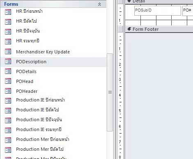This screenshot has width=193, height=159.
Task: Click the navigation pane scrollbar thumb
Action: [110, 92]
